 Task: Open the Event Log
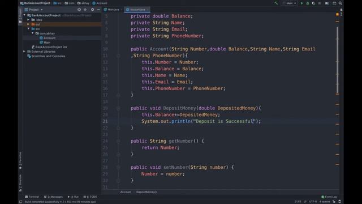[329, 197]
